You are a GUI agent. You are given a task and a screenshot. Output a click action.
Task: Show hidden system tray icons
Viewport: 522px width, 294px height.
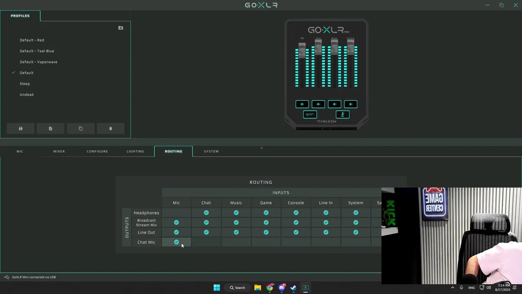click(452, 287)
